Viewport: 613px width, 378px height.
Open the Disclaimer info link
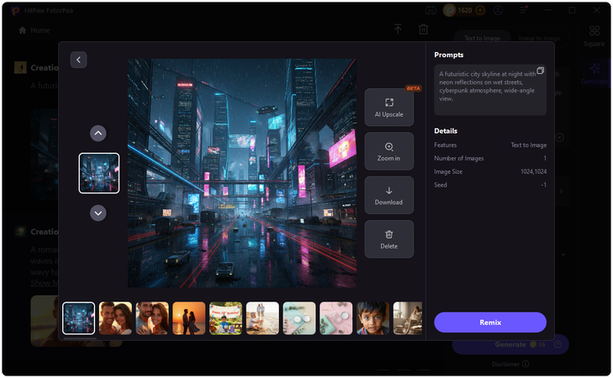point(510,364)
